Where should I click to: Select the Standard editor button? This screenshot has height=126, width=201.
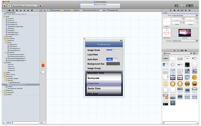coord(177,6)
